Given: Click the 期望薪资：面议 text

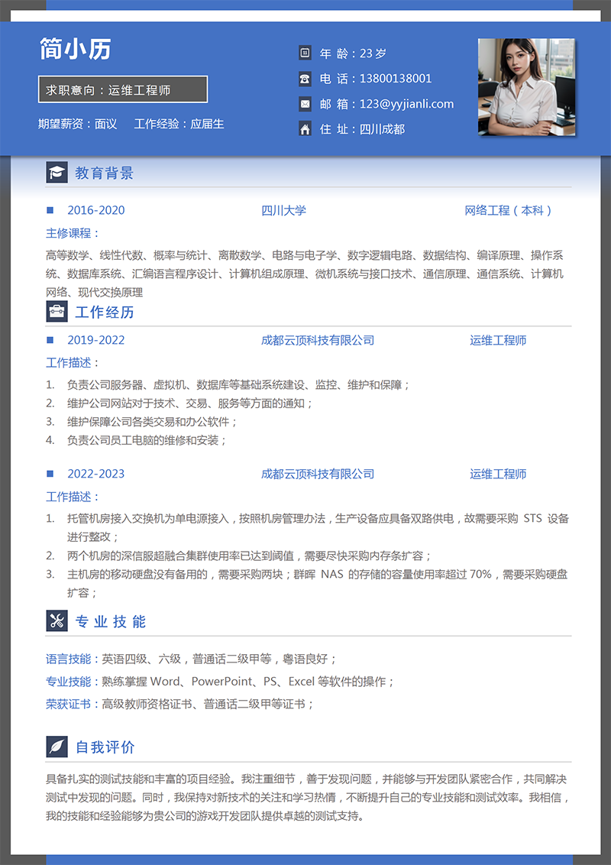Looking at the screenshot, I should [77, 123].
